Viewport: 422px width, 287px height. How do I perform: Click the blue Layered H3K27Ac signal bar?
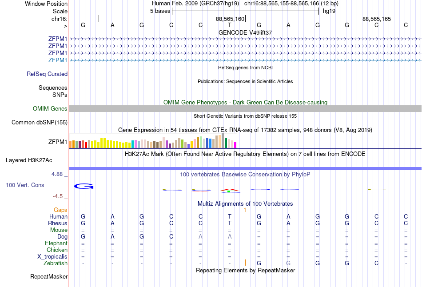(x=245, y=168)
